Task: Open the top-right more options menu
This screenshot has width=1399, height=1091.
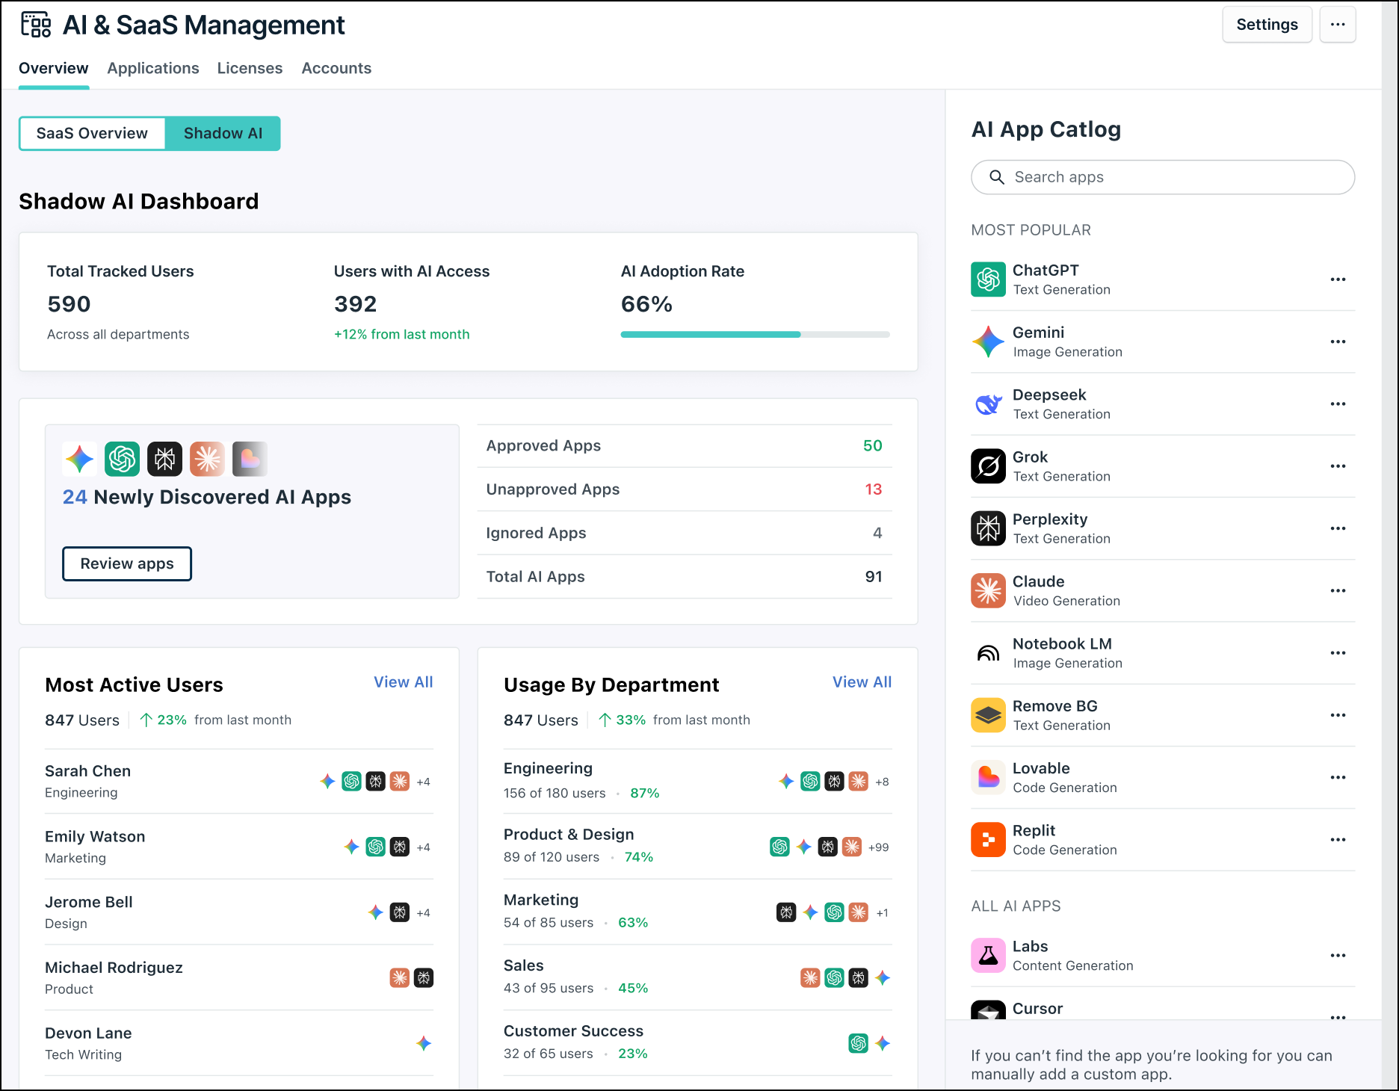Action: coord(1338,24)
